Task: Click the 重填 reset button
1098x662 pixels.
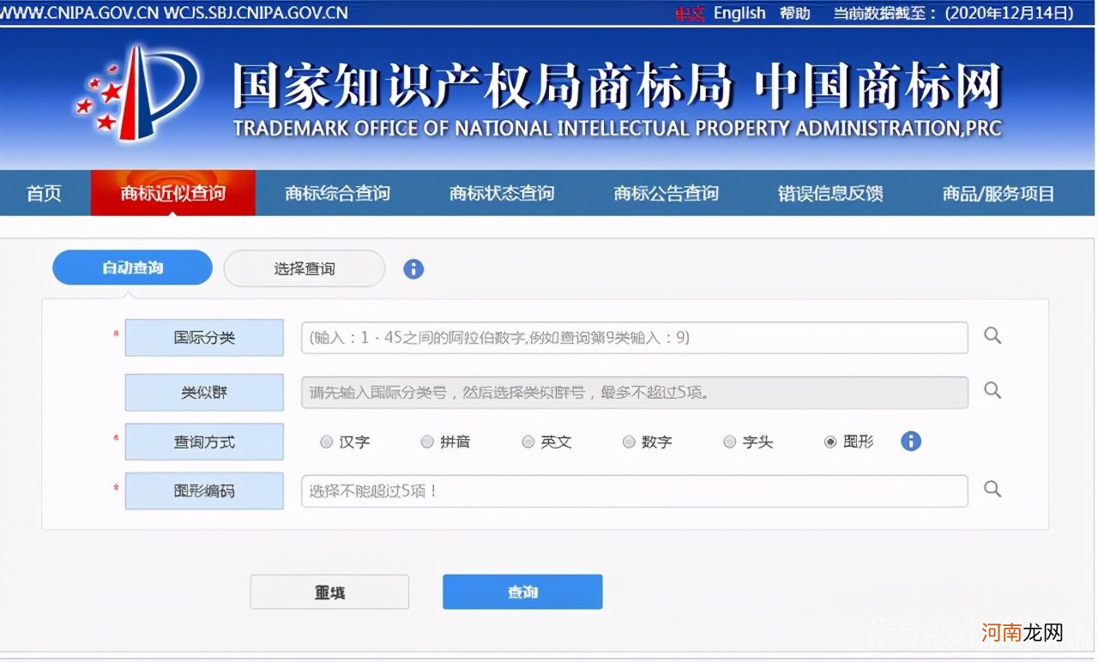Action: coord(329,593)
